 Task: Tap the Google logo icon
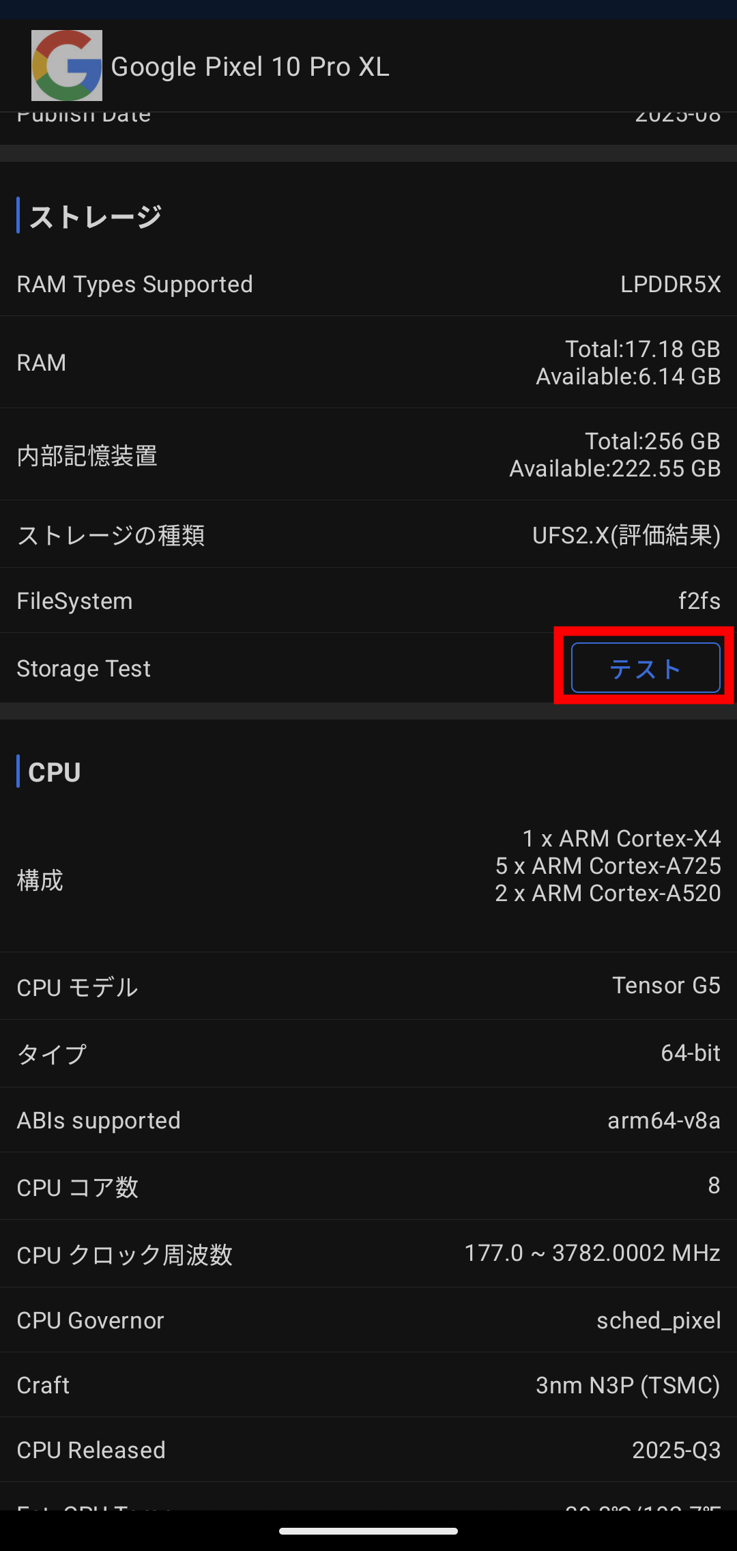[x=67, y=66]
